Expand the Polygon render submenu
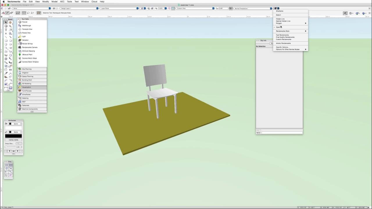372x209 pixels. [x=290, y=23]
